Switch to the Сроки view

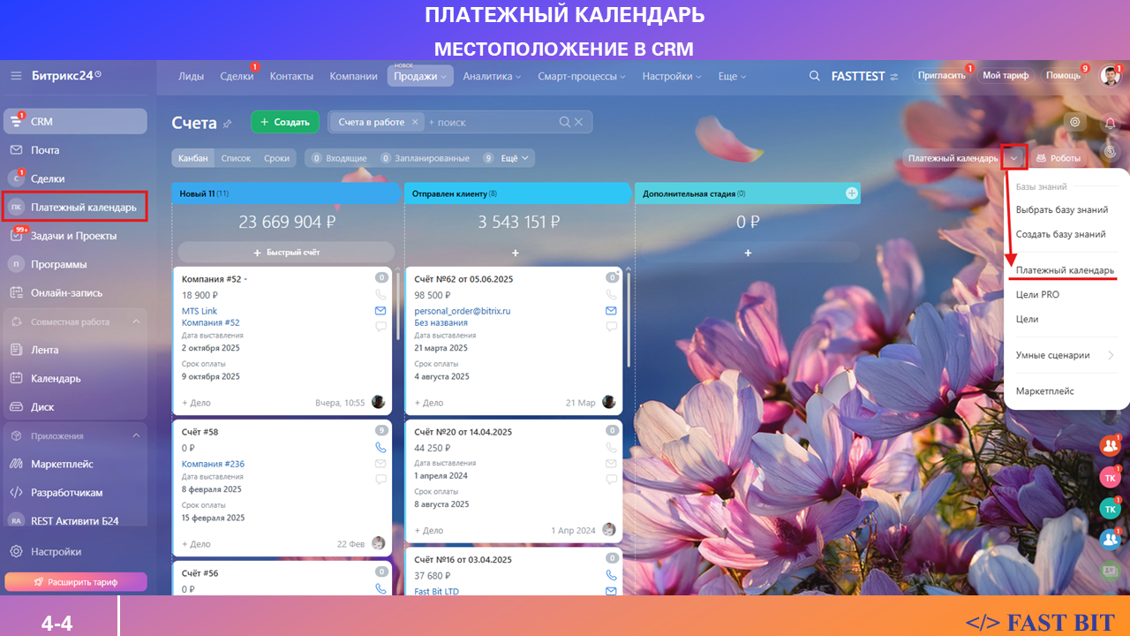point(276,158)
